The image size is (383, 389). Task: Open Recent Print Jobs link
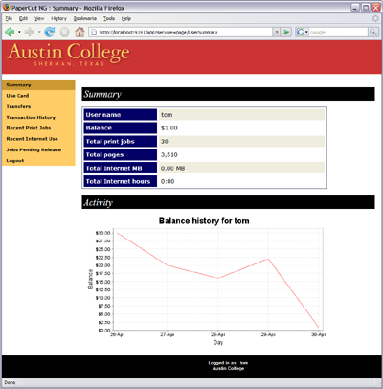pos(29,128)
